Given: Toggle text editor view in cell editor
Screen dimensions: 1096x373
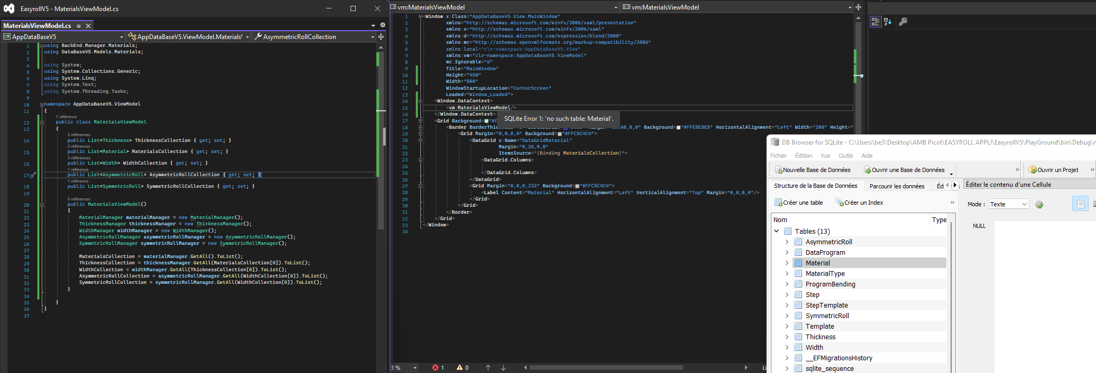Looking at the screenshot, I should click(1080, 204).
